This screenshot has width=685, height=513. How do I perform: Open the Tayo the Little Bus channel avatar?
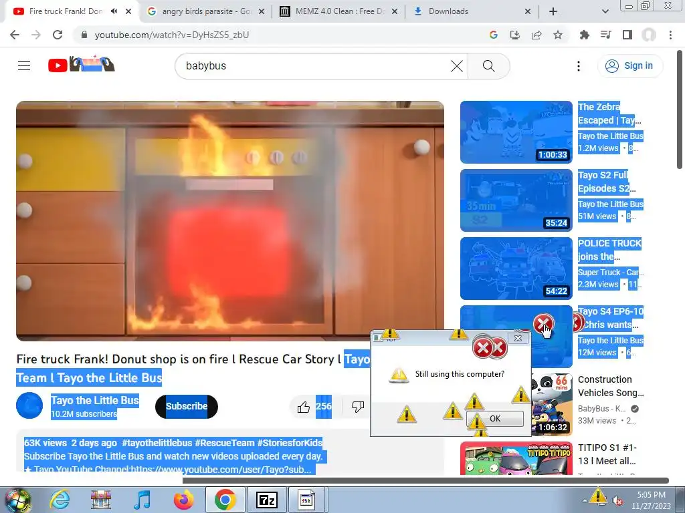tap(29, 405)
